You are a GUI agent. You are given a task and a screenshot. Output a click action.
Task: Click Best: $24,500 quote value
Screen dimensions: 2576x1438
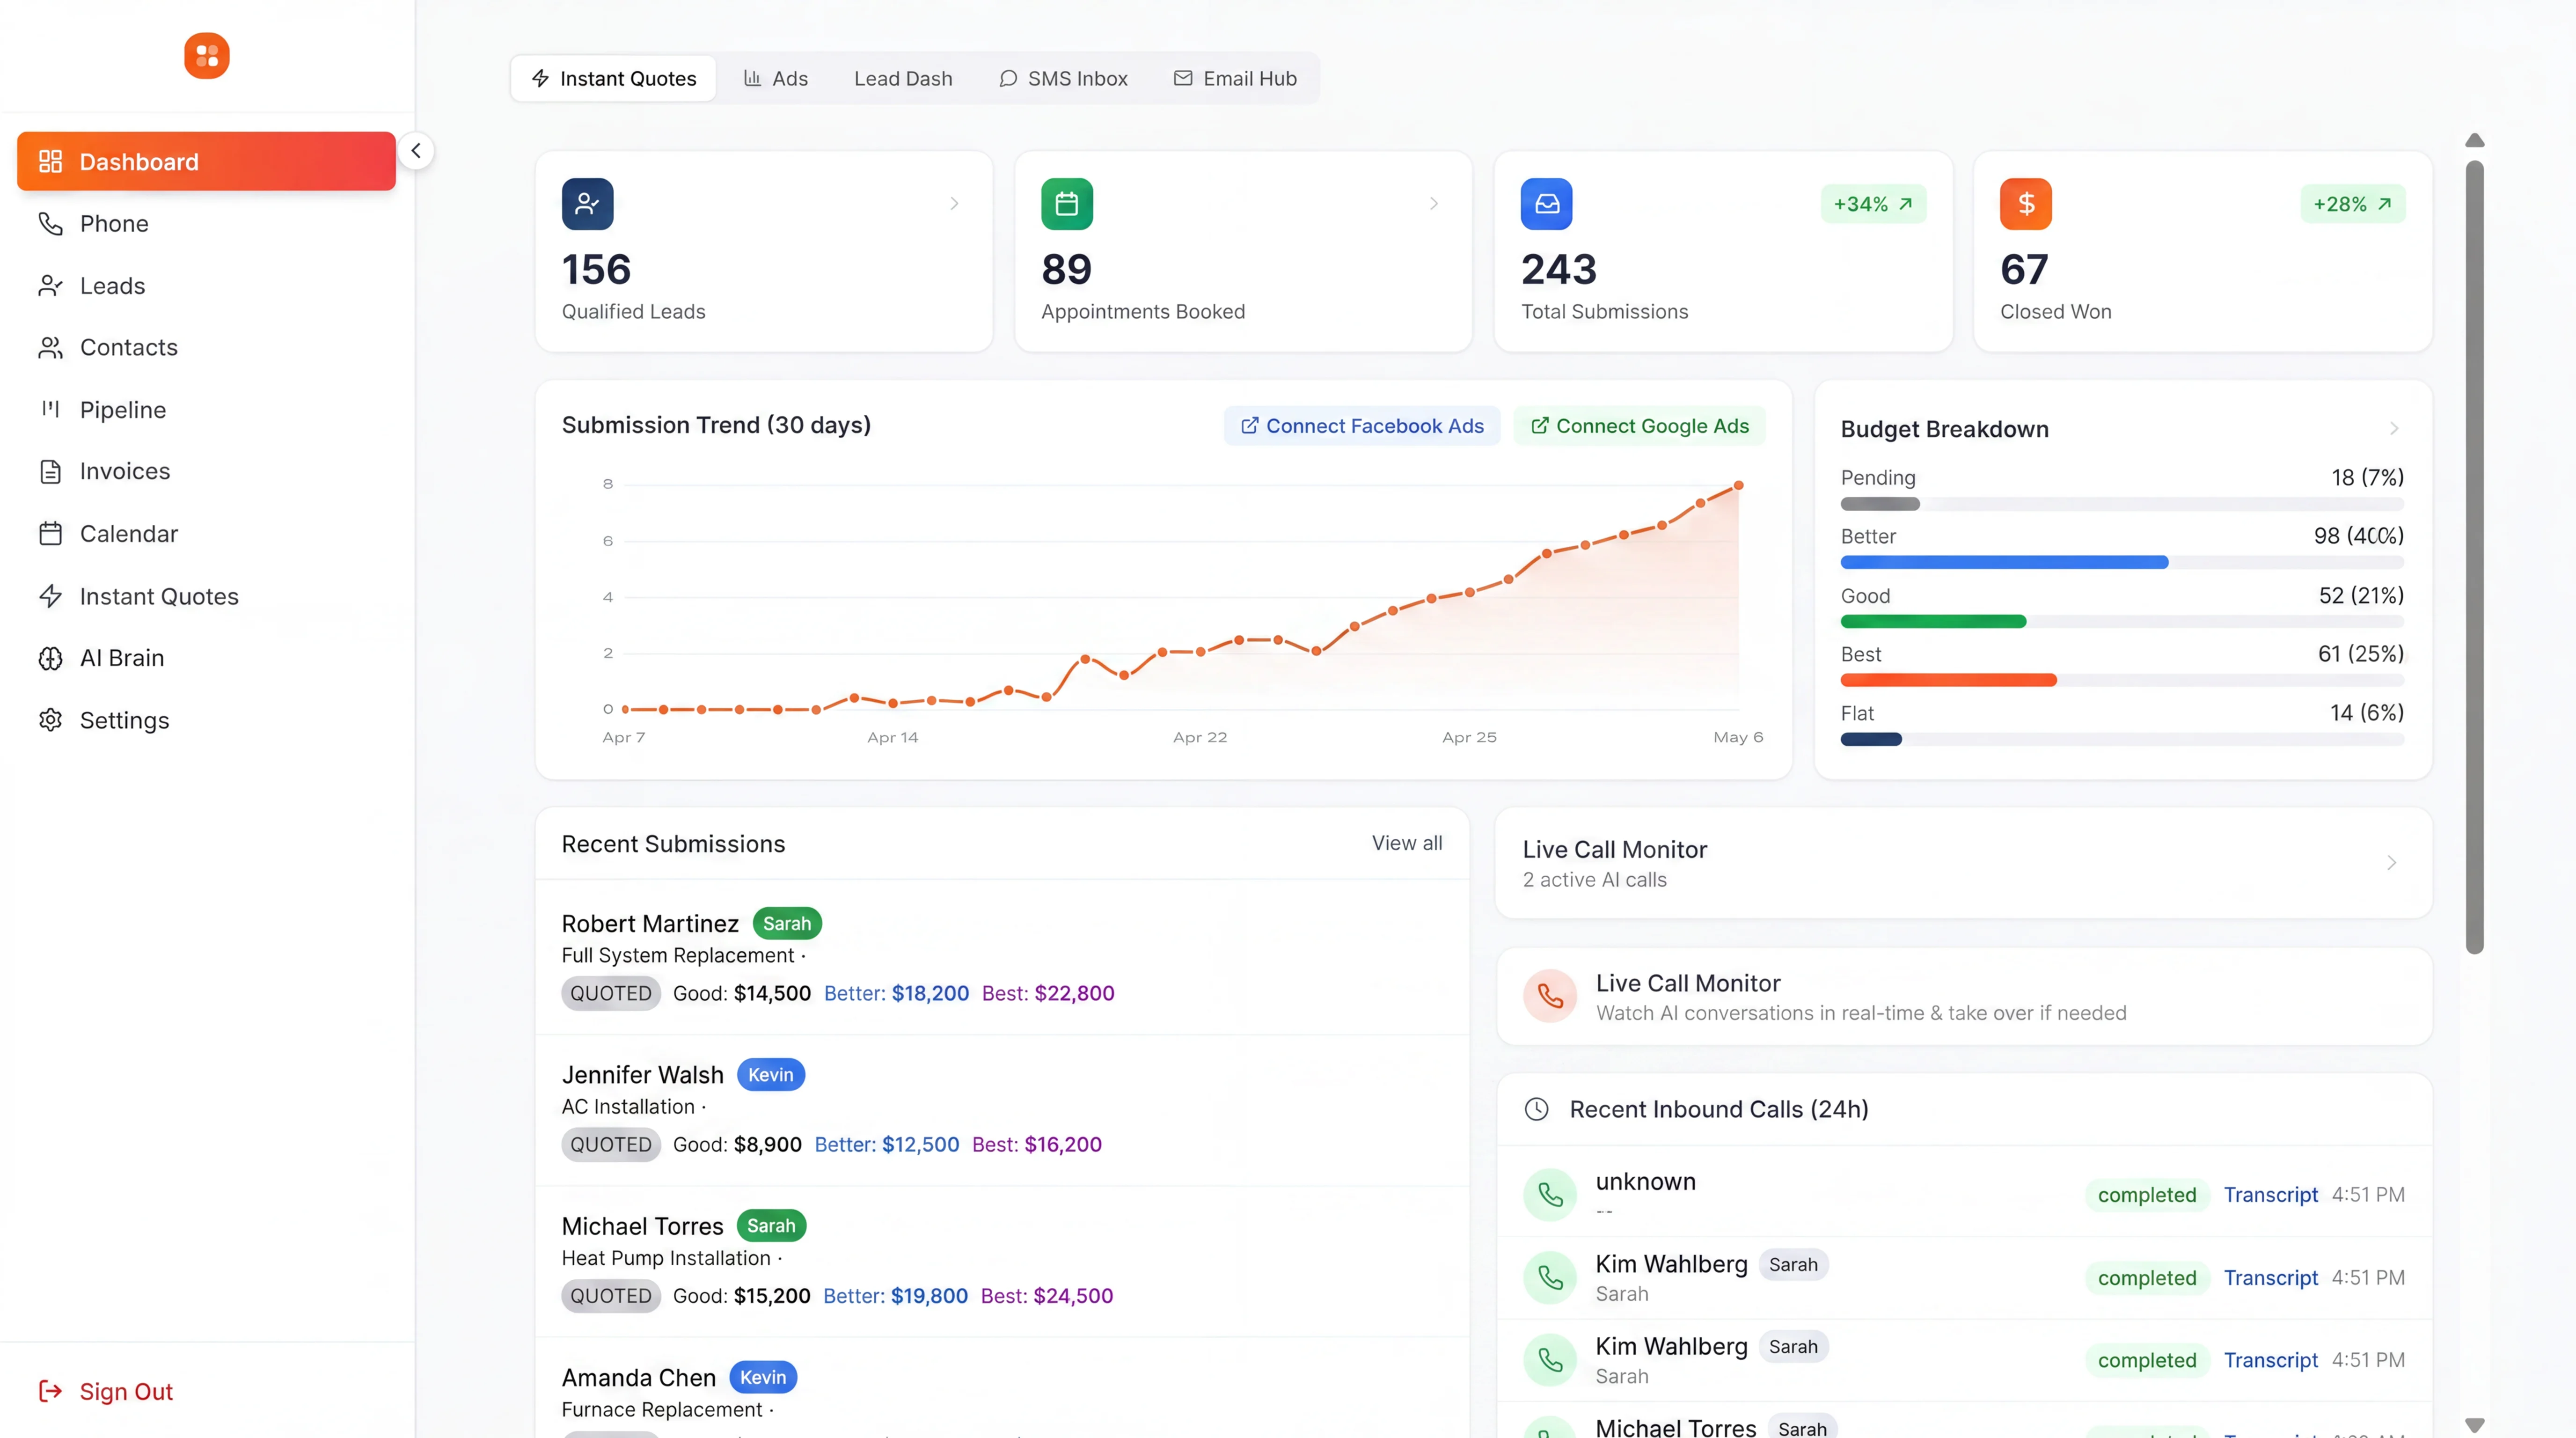(1047, 1295)
